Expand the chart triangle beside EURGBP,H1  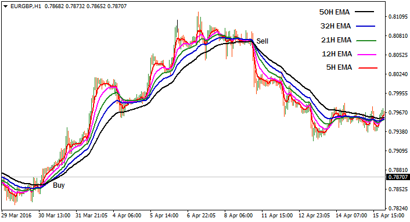click(5, 6)
